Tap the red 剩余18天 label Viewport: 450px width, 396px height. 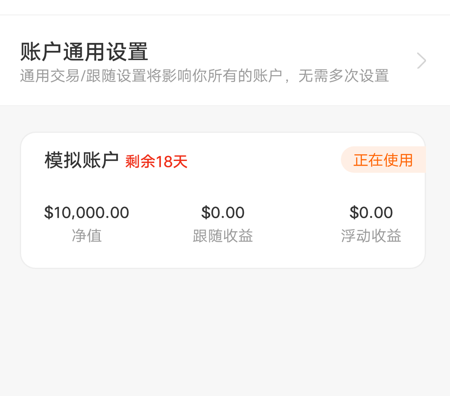156,161
